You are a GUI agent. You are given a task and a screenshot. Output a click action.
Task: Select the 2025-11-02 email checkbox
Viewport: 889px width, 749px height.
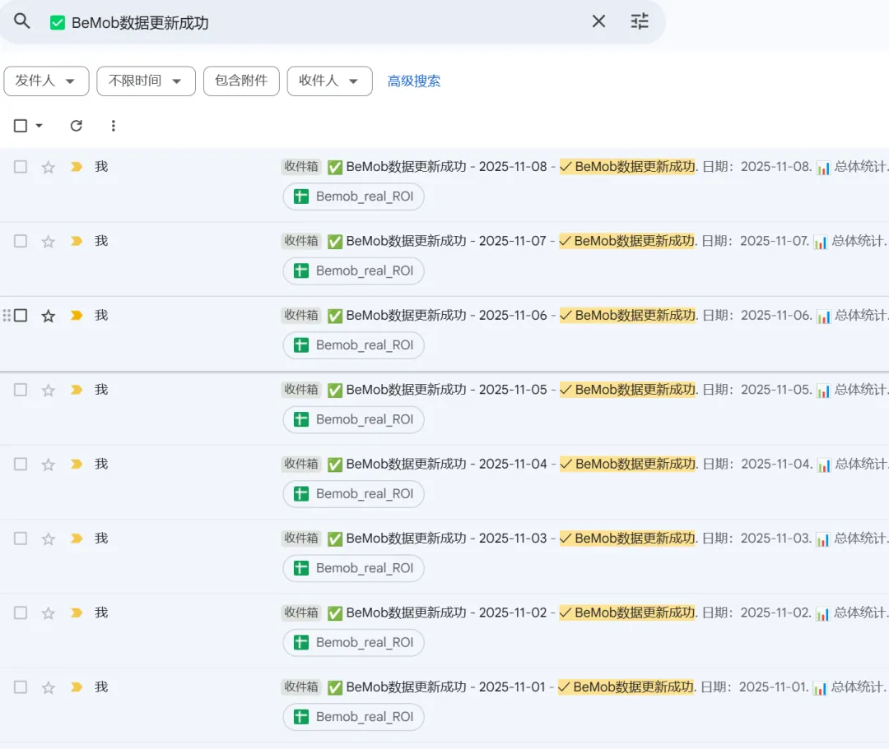tap(21, 613)
